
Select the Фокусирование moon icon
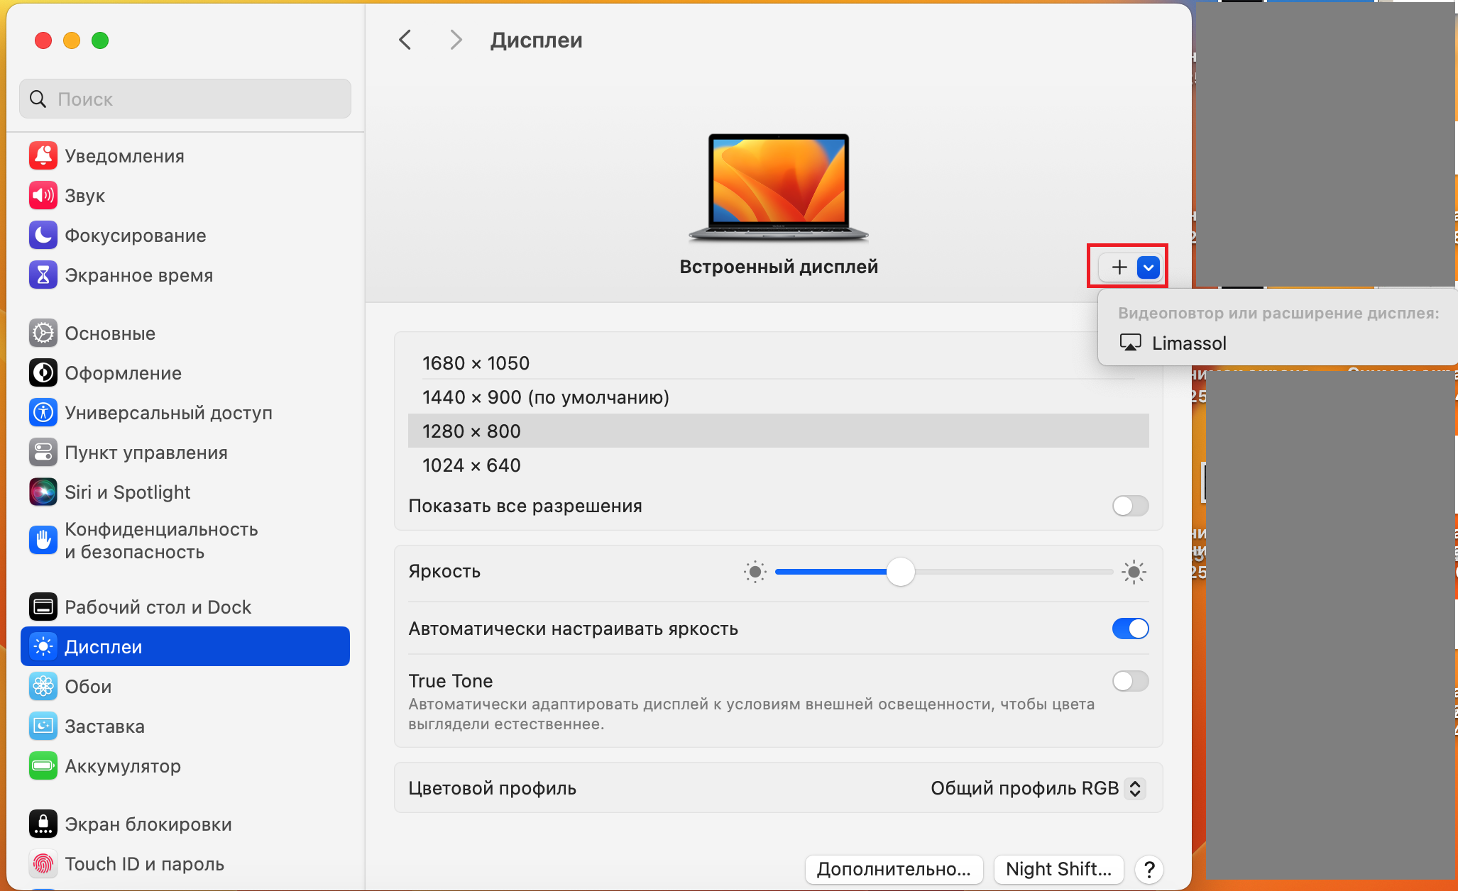tap(43, 236)
